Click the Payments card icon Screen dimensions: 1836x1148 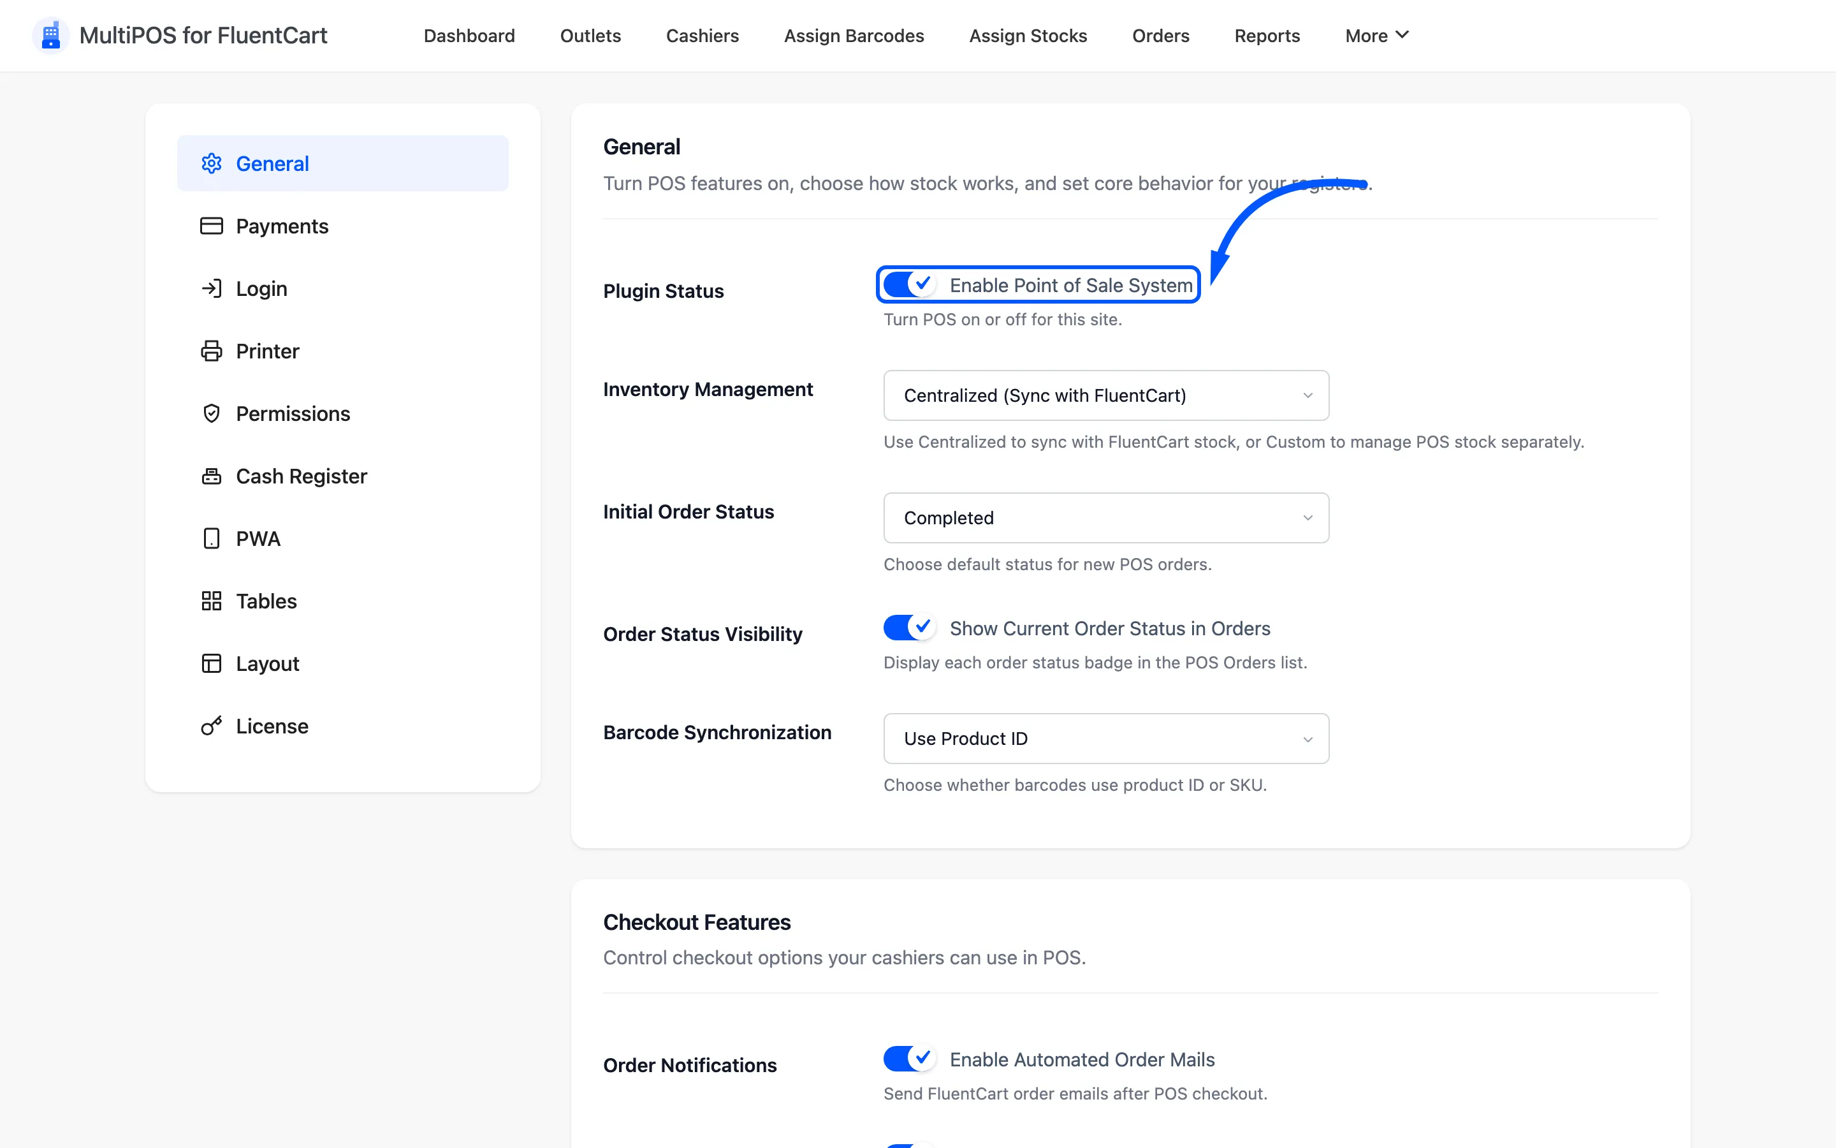click(x=211, y=226)
